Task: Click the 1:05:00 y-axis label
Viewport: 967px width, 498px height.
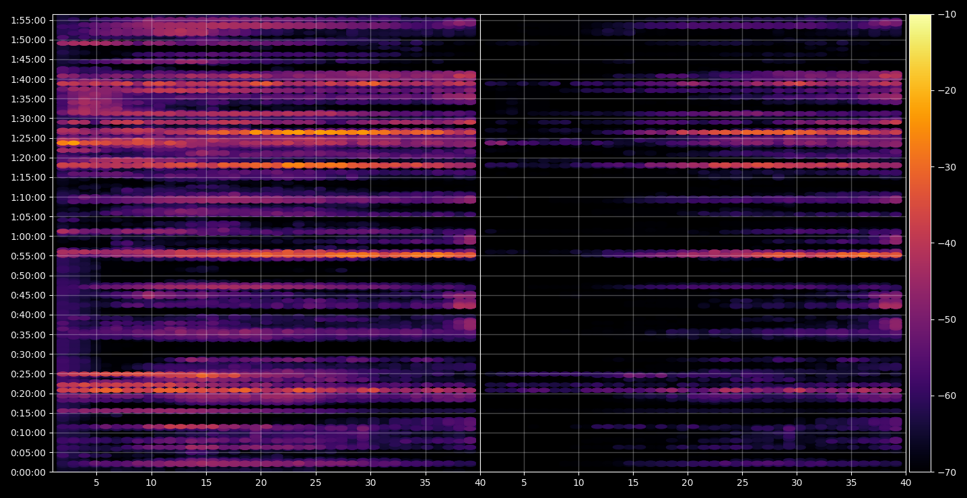Action: [28, 216]
